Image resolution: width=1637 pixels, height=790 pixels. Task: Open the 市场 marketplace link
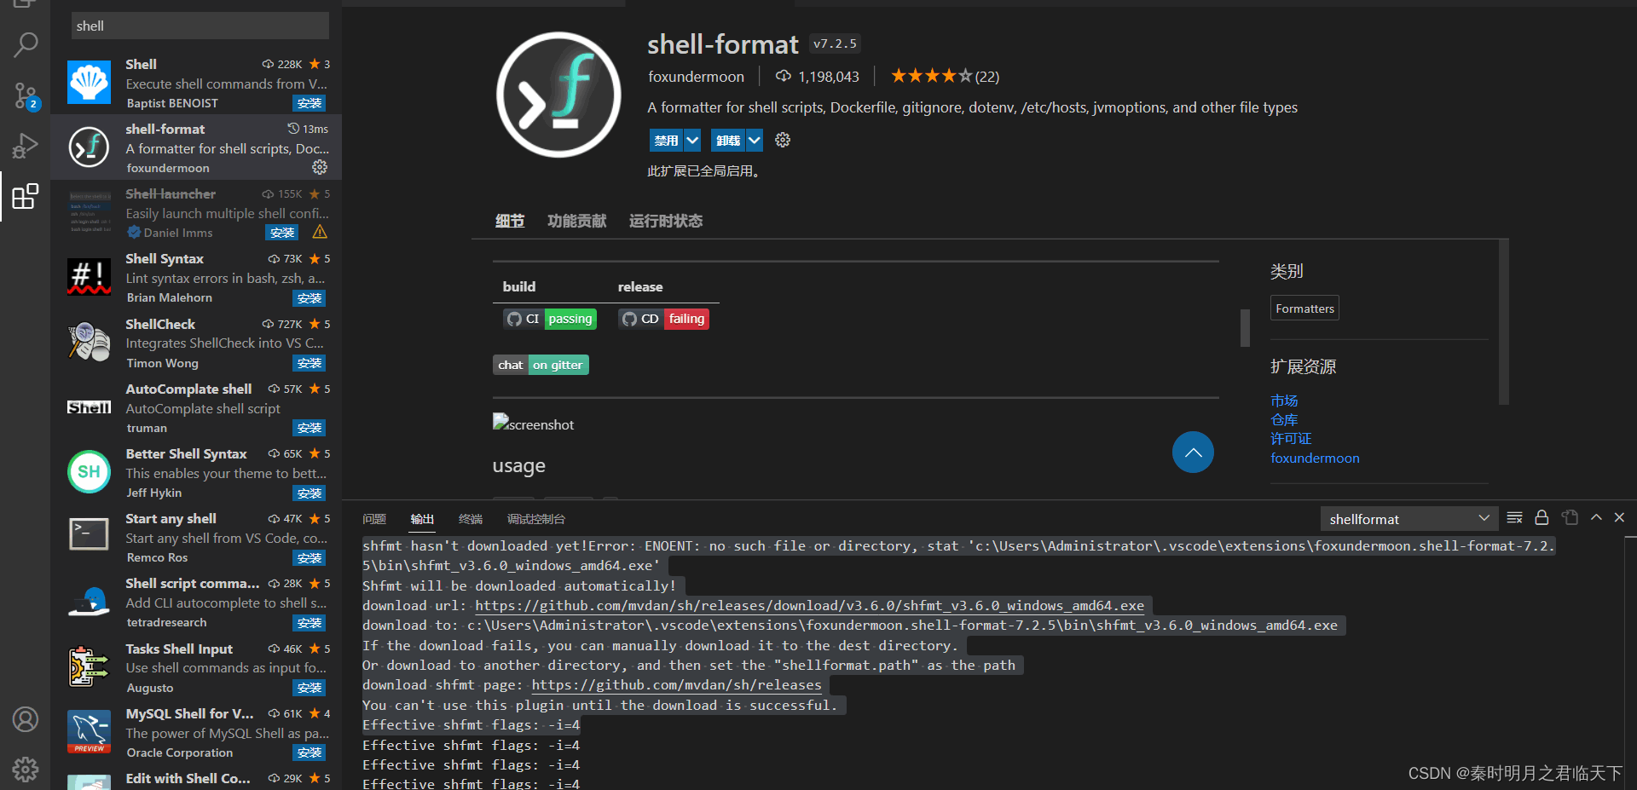tap(1284, 401)
